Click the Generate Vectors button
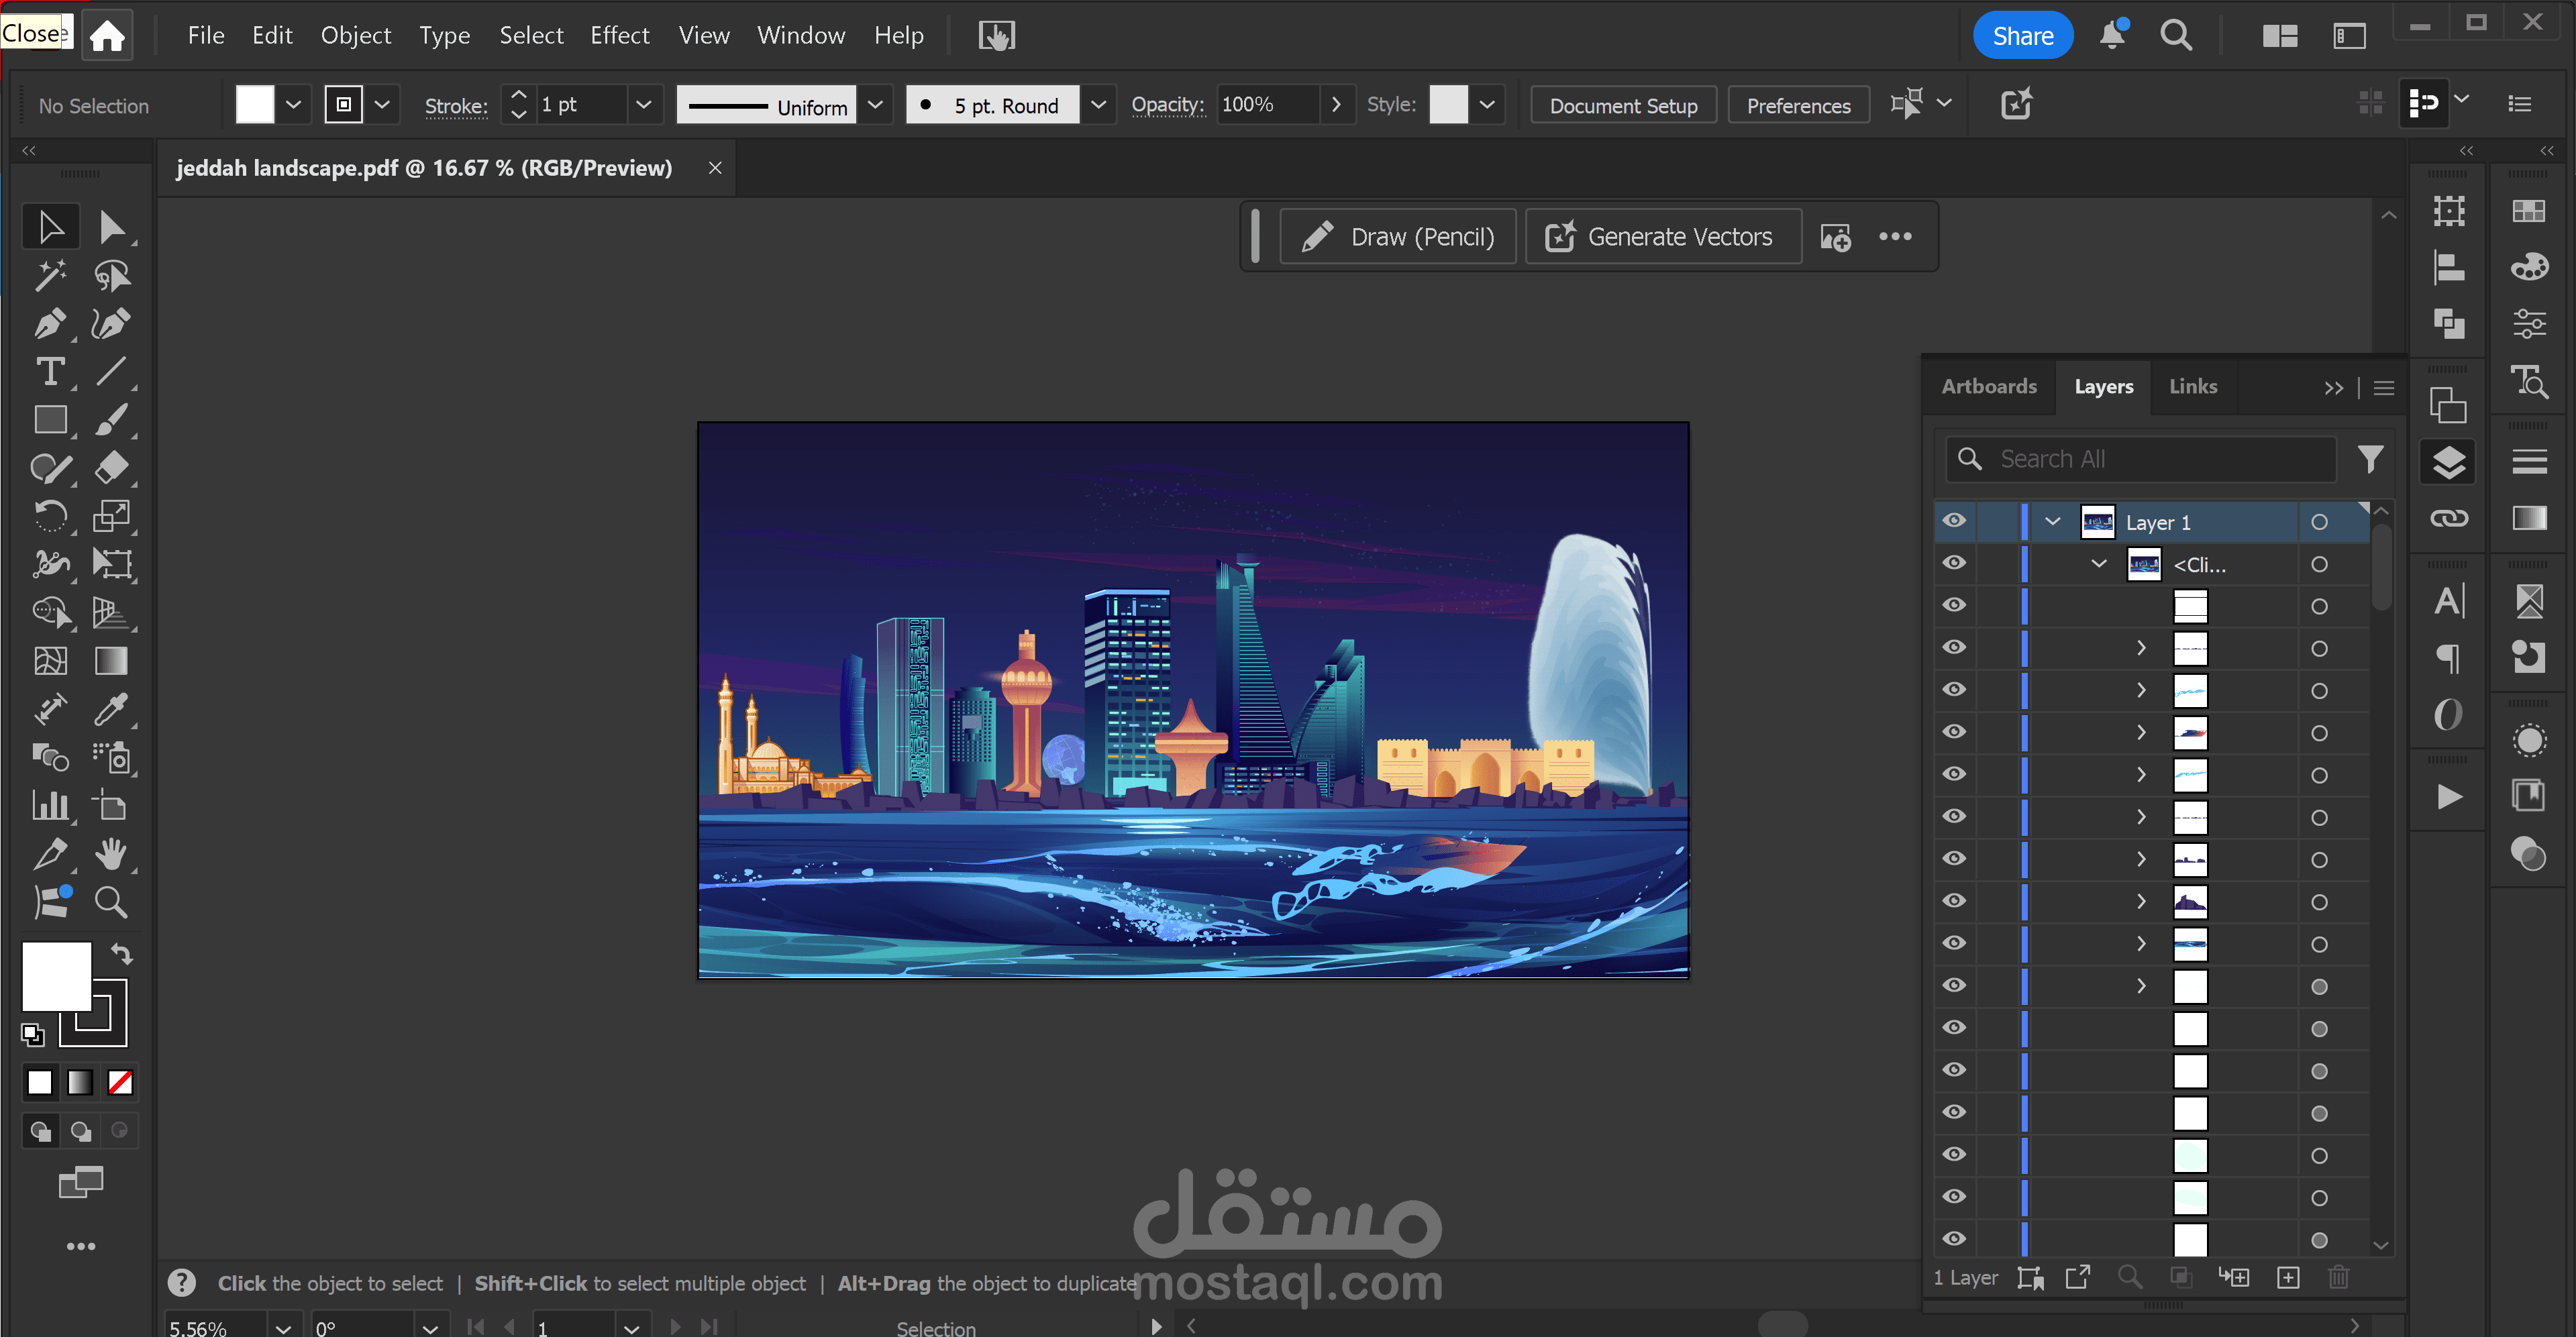The image size is (2576, 1337). point(1662,237)
